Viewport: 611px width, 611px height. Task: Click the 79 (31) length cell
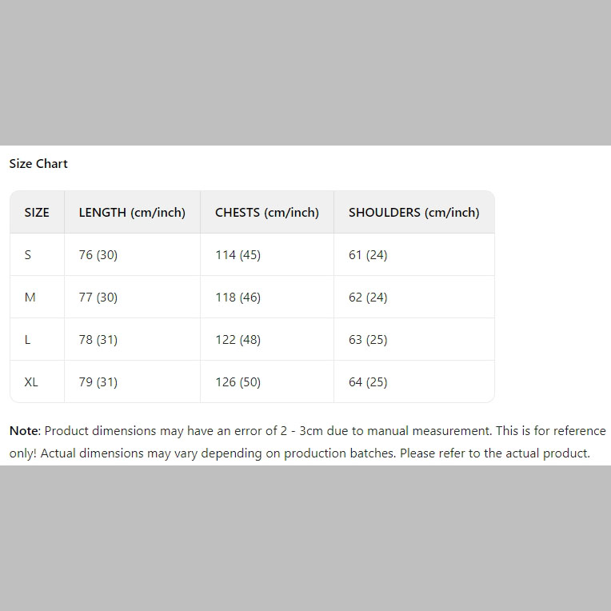point(98,382)
